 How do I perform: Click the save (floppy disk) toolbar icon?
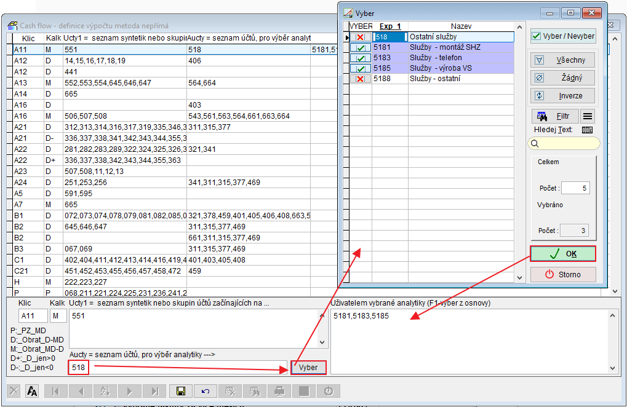point(181,391)
